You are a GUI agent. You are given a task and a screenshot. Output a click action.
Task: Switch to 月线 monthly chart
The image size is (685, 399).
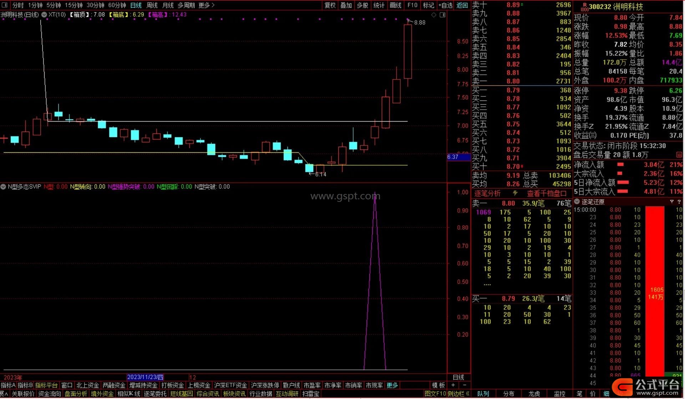click(168, 5)
